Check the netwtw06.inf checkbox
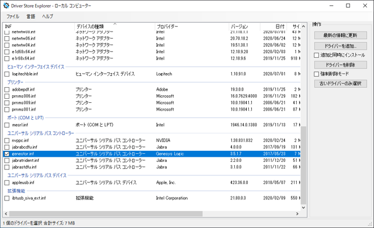This screenshot has height=228, width=374. click(7, 39)
